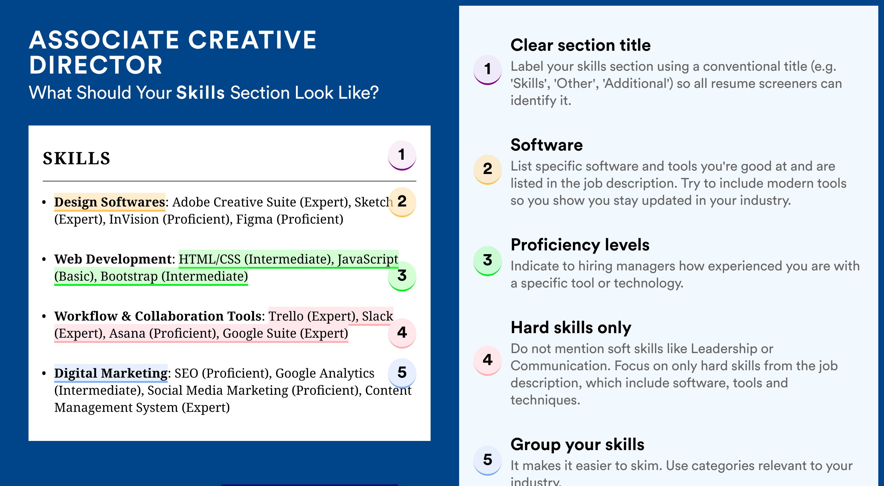Click the green highlighted HTML/CSS text
Image resolution: width=884 pixels, height=486 pixels.
[209, 259]
